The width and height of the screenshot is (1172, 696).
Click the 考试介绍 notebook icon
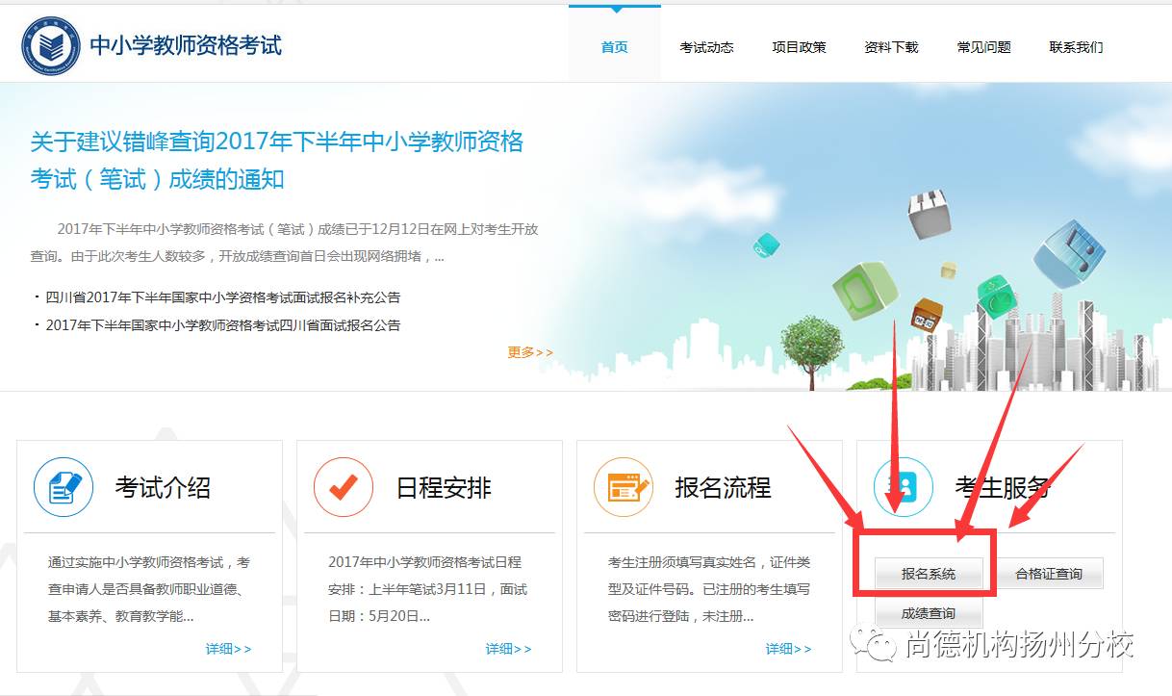point(64,487)
